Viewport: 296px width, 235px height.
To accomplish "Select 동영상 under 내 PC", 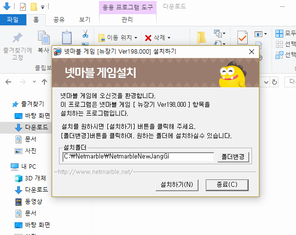I will coord(34,201).
